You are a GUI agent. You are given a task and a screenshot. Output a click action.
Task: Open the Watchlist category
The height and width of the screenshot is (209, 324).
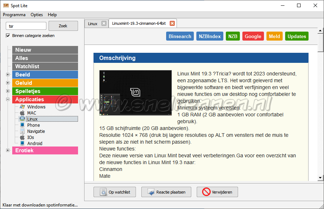[45, 66]
